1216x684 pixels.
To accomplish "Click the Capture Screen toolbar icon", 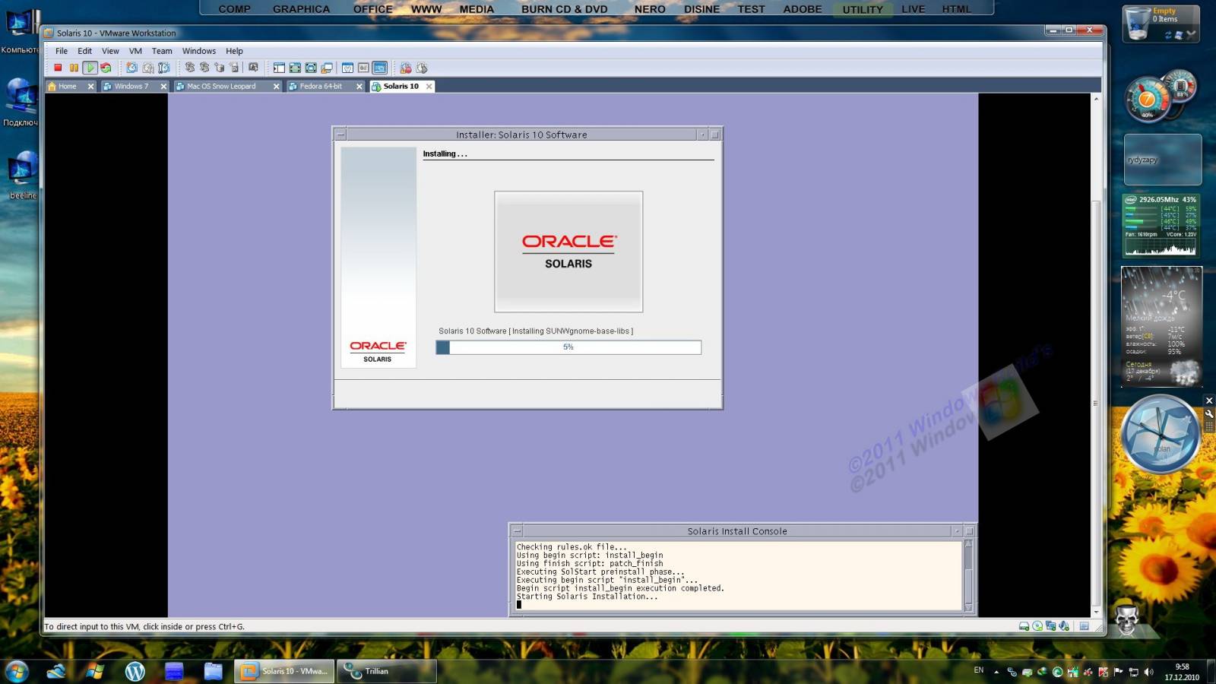I will pos(406,68).
